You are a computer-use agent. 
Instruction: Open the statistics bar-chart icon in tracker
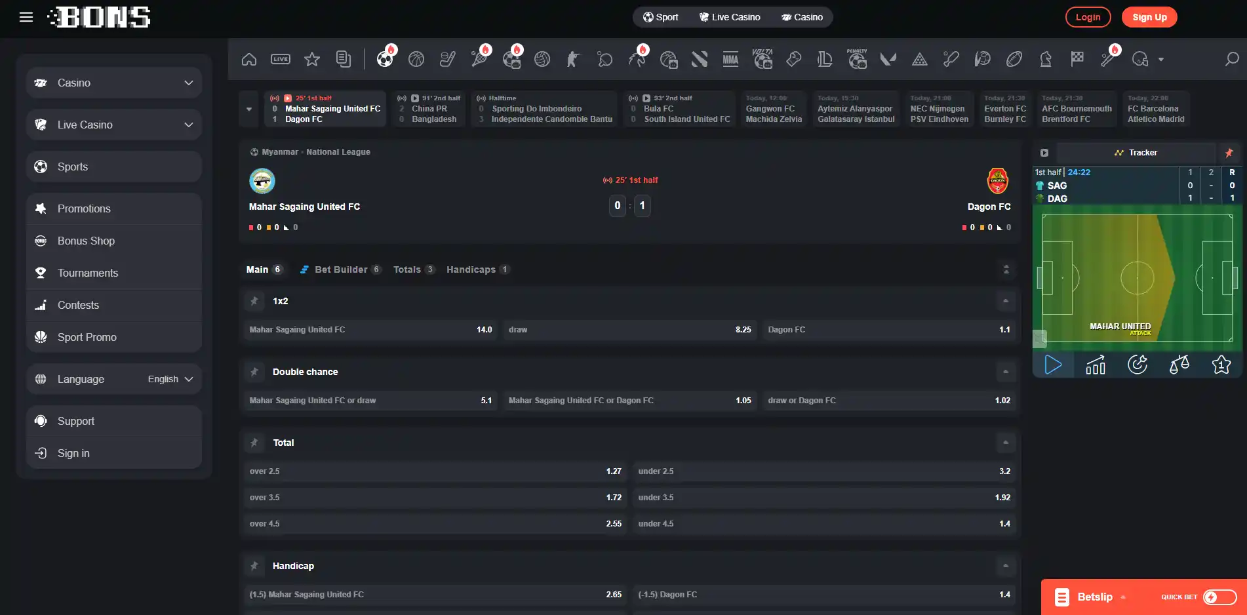(x=1096, y=365)
